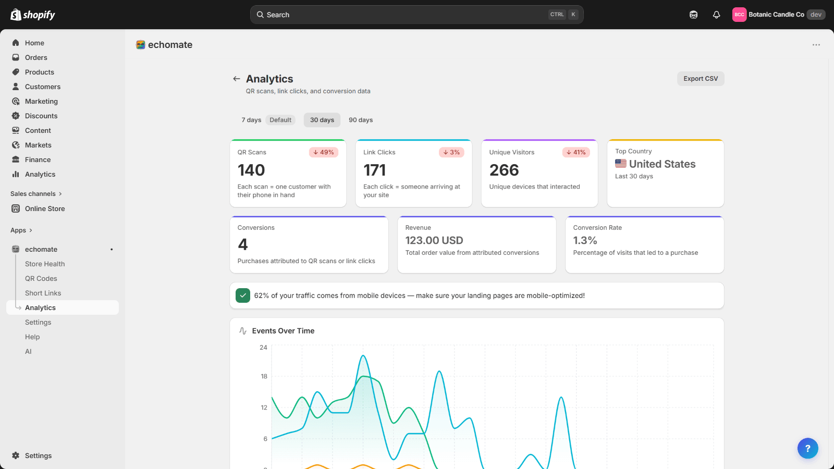This screenshot has width=834, height=469.
Task: Open the Home icon in sidebar
Action: pyautogui.click(x=16, y=43)
